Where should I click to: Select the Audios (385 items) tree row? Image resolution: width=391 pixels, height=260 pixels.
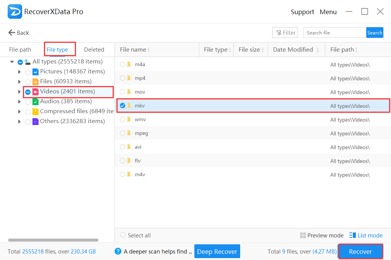66,101
